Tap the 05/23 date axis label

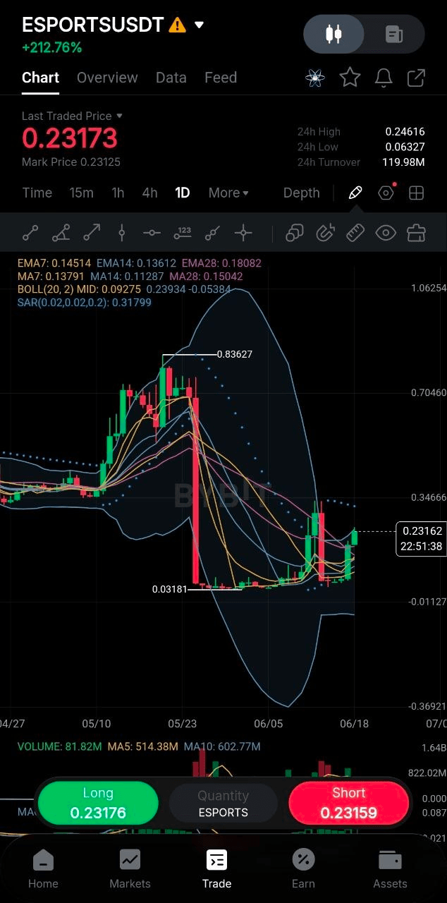coord(183,724)
